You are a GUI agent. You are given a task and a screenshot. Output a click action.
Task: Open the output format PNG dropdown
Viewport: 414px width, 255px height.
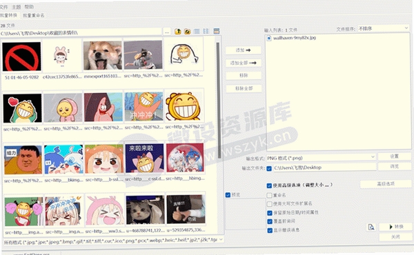click(321, 158)
